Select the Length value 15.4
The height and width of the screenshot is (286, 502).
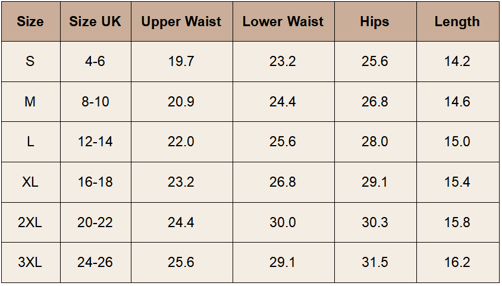click(x=457, y=182)
